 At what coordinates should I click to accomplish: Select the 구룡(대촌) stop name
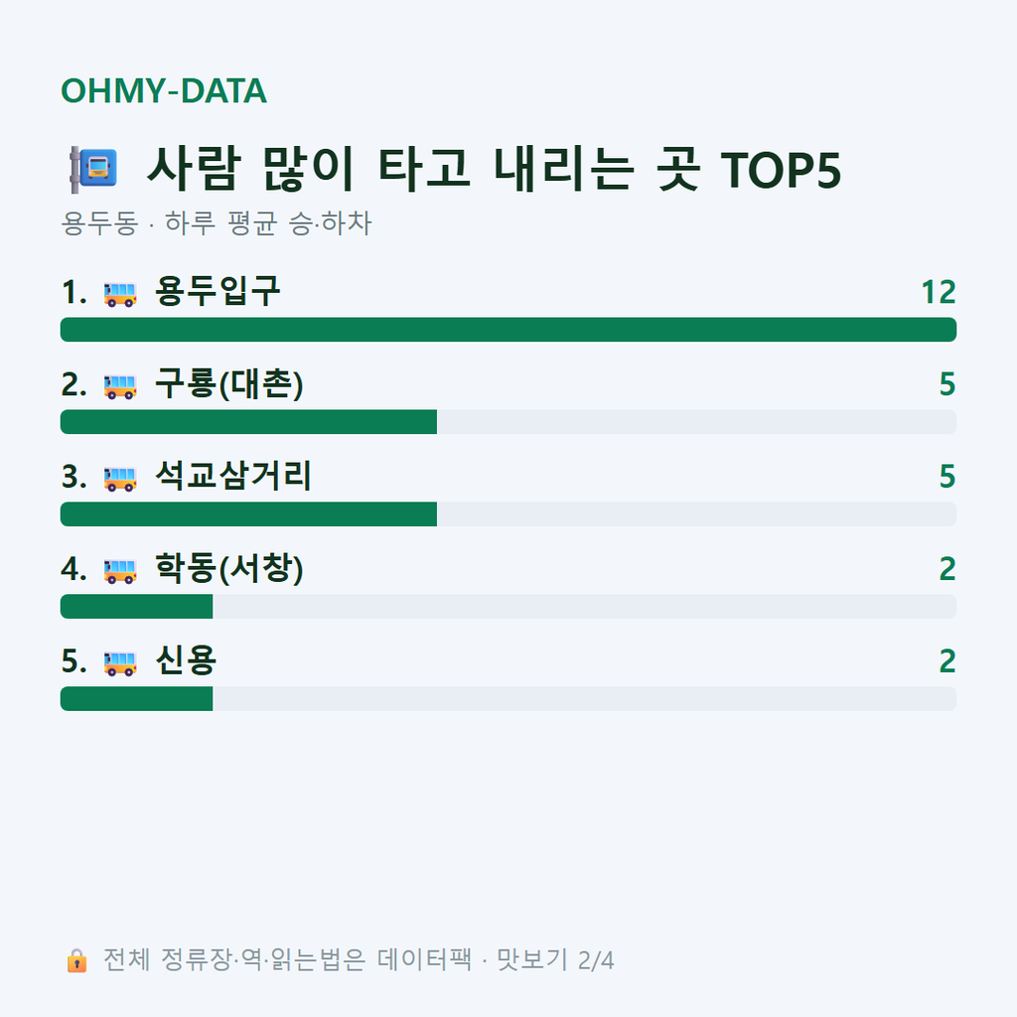pyautogui.click(x=229, y=384)
